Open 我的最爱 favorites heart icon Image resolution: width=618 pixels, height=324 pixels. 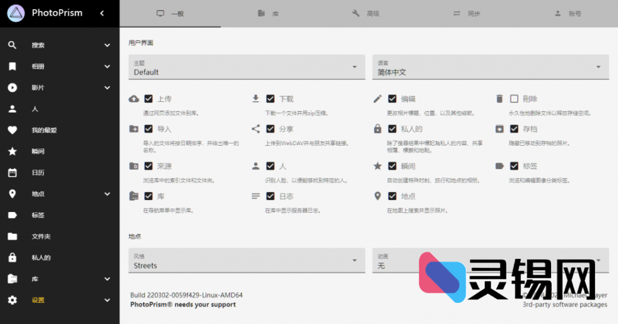pos(12,130)
